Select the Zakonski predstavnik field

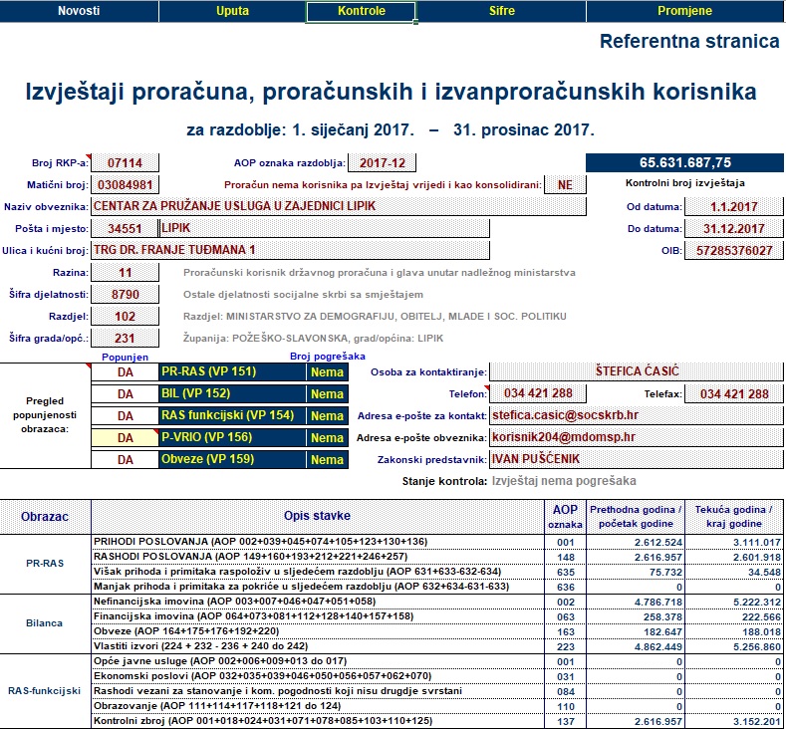pos(637,459)
